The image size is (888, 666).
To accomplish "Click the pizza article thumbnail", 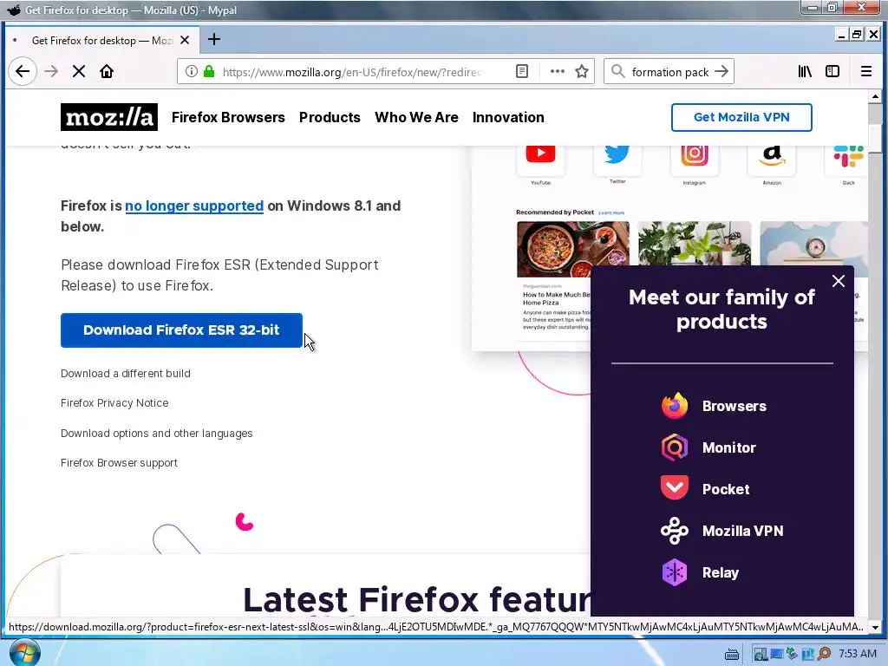I will (x=572, y=249).
